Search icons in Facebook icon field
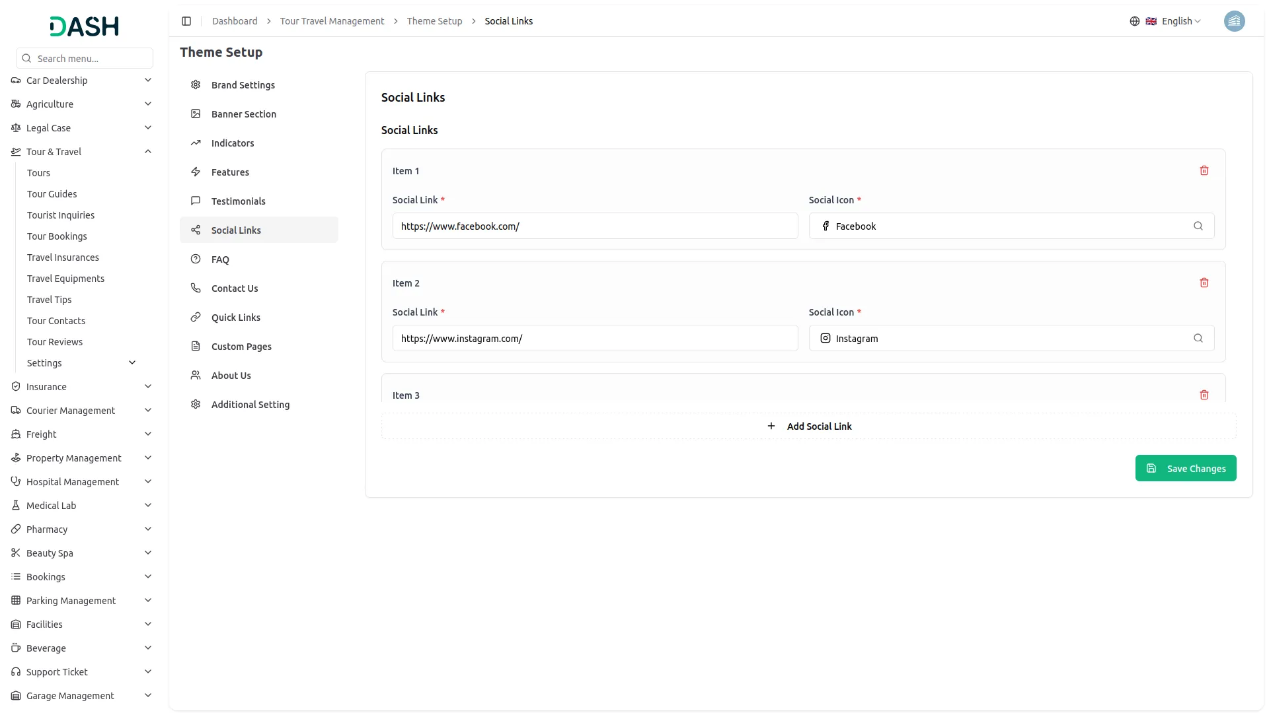 pyautogui.click(x=1198, y=226)
